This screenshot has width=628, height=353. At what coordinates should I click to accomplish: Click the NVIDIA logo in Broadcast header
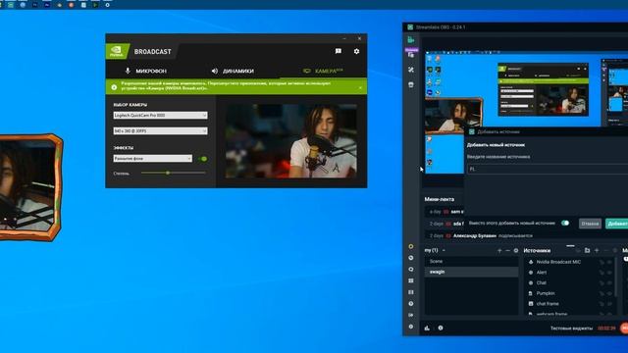tap(116, 51)
